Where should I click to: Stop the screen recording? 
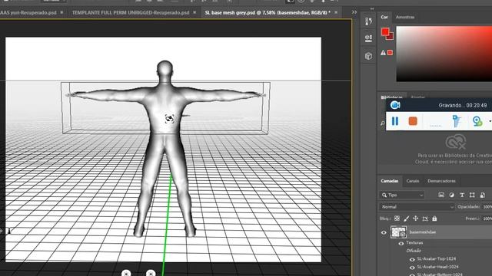pyautogui.click(x=413, y=121)
